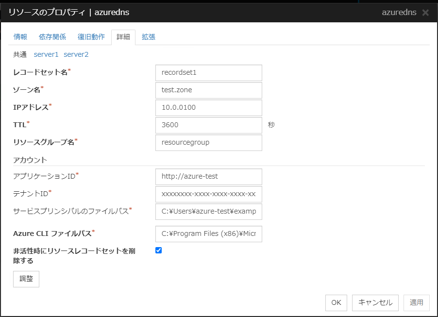The height and width of the screenshot is (317, 438).
Task: Focus the TTL field showing 3600
Action: 208,125
